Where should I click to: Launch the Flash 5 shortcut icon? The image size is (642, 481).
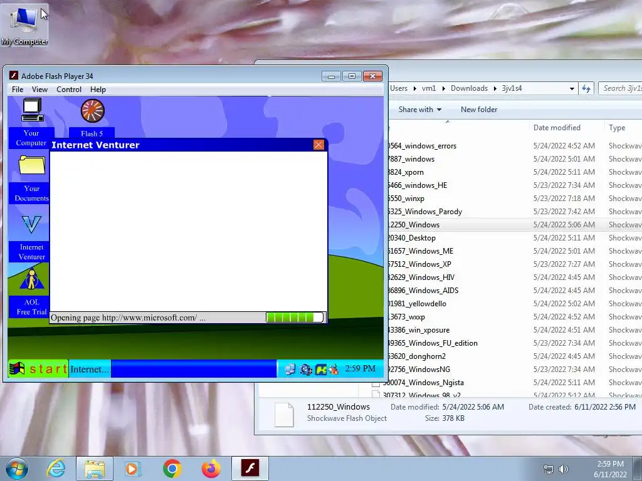93,111
